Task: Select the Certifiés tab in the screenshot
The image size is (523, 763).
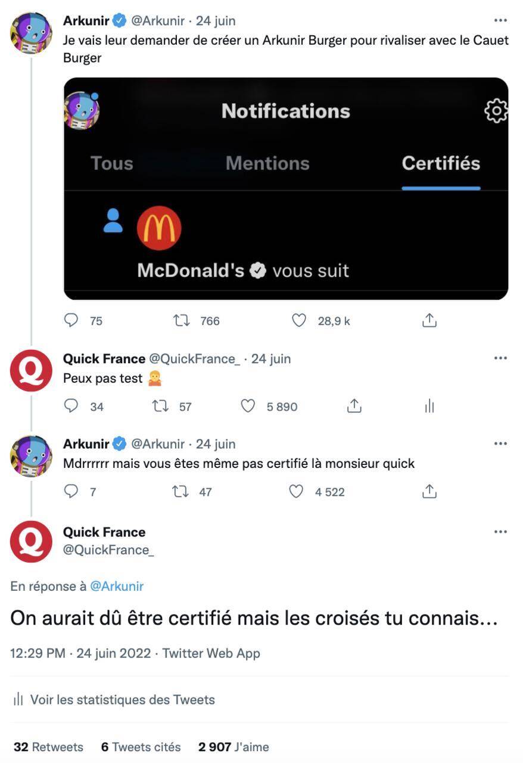Action: 441,163
